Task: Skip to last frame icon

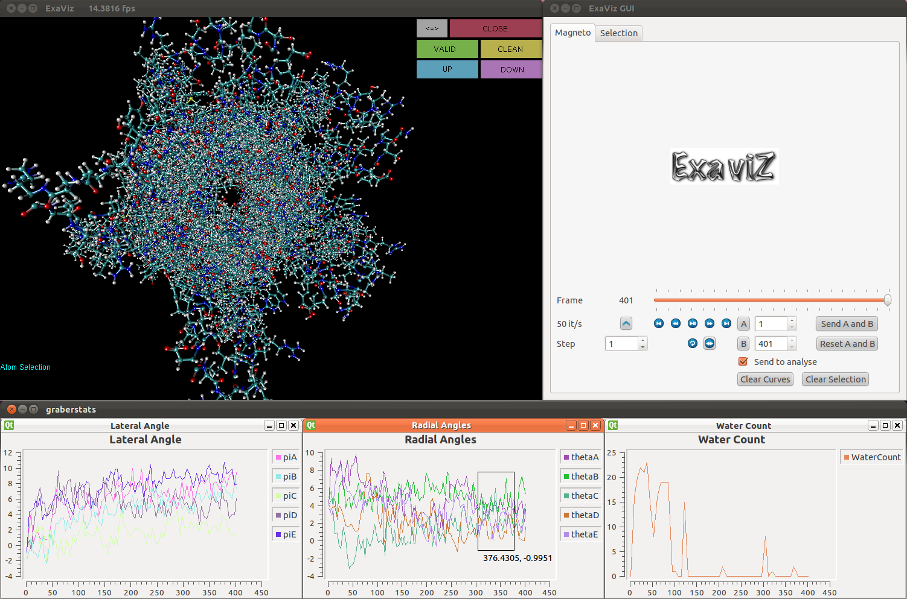Action: pos(726,324)
